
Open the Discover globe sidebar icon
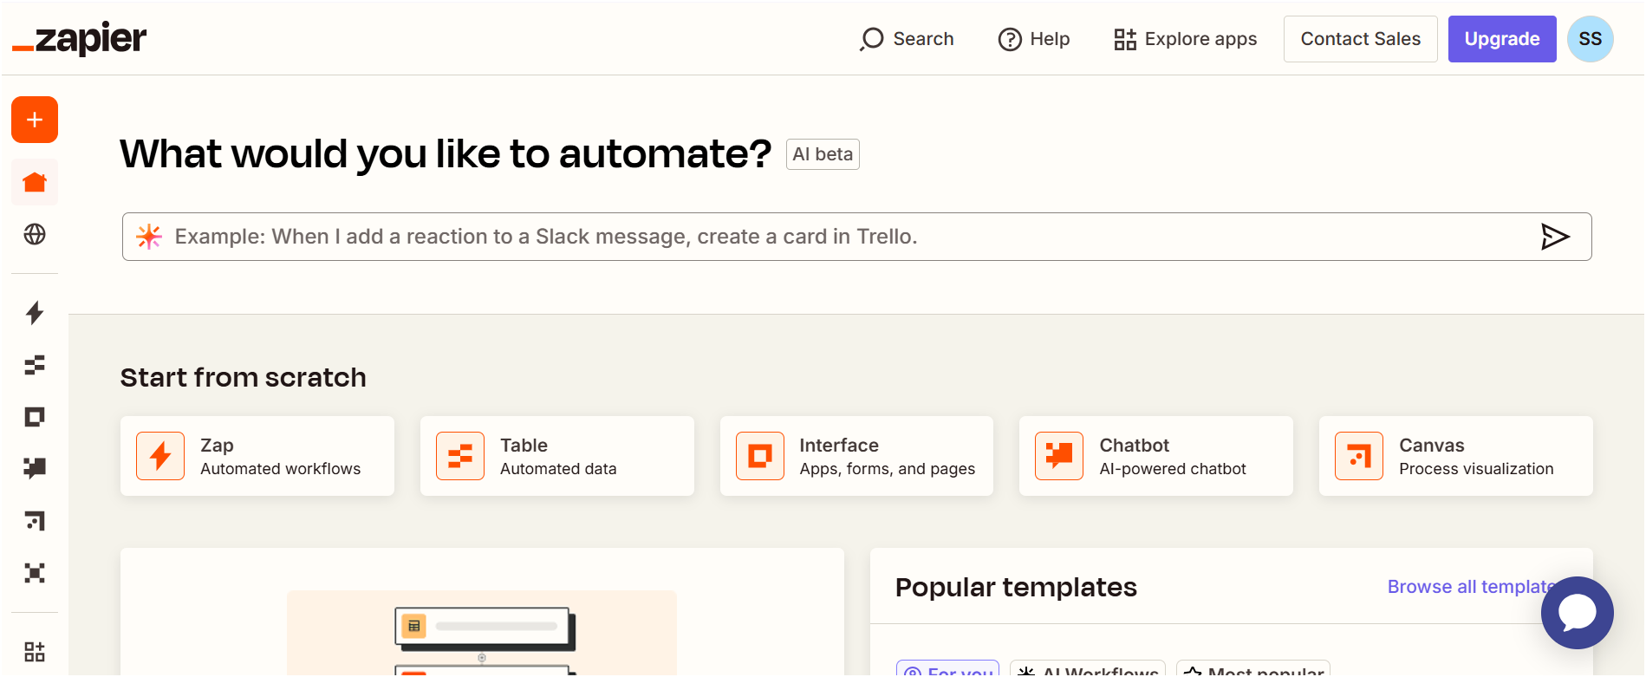pos(35,234)
